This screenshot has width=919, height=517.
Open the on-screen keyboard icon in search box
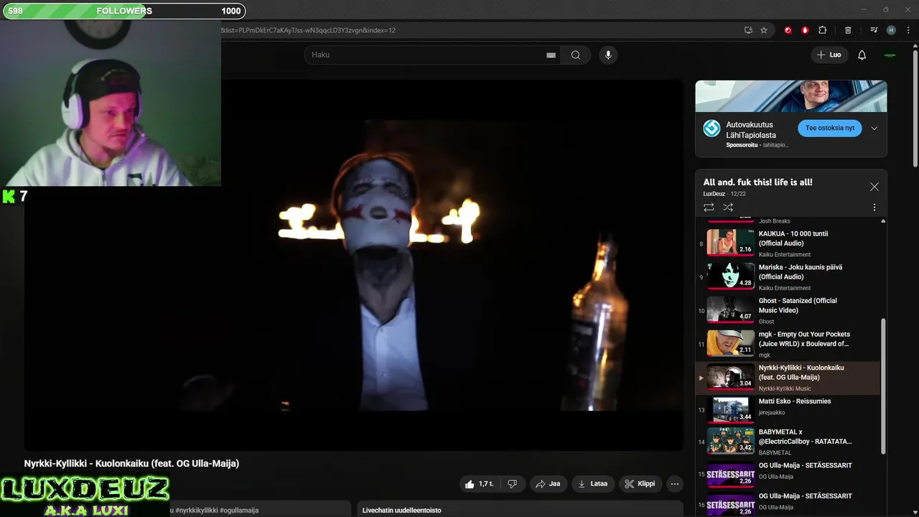(x=551, y=55)
